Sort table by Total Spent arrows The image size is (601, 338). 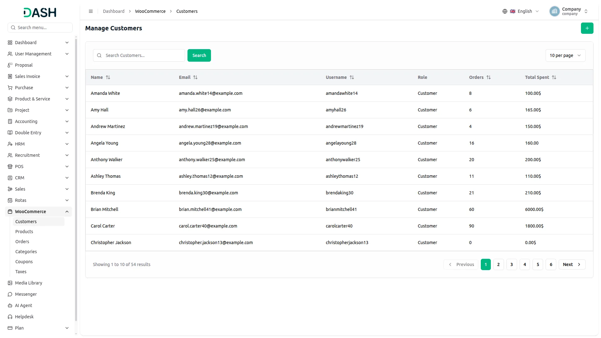[x=554, y=77]
